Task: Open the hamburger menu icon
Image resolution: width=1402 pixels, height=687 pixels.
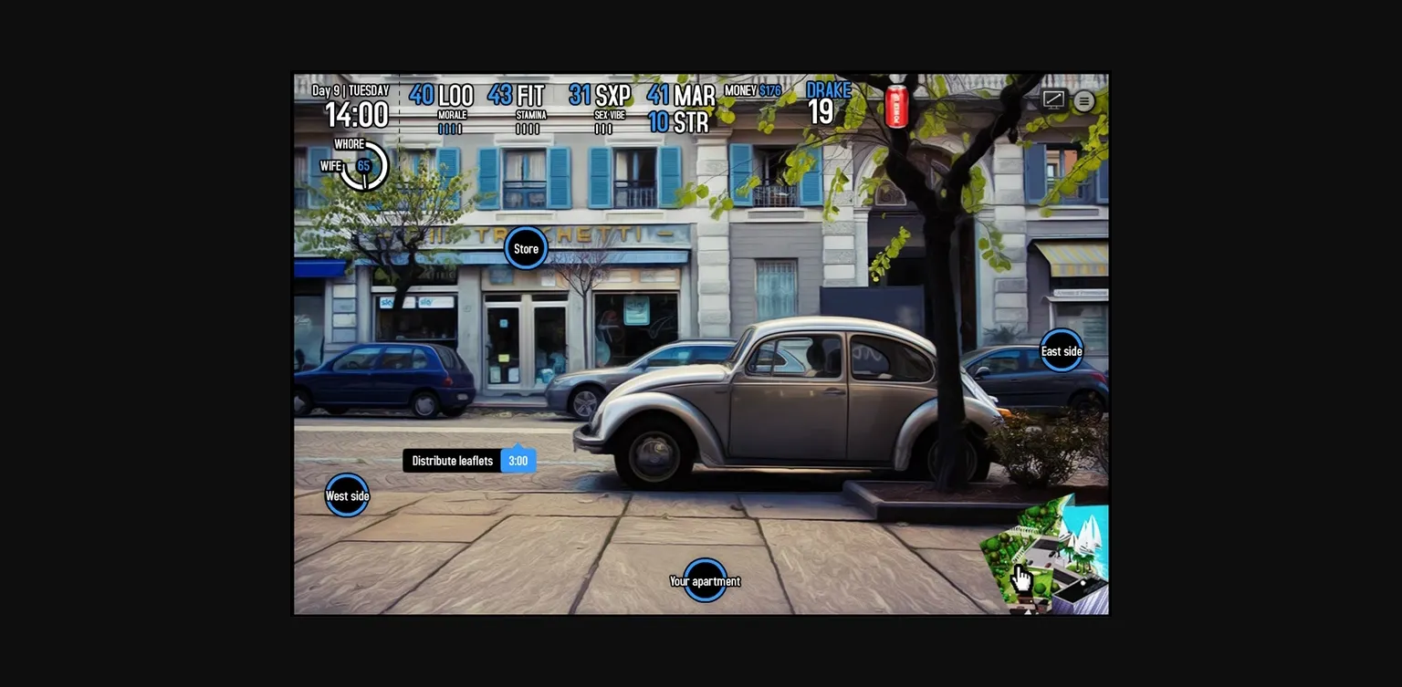Action: click(x=1083, y=101)
